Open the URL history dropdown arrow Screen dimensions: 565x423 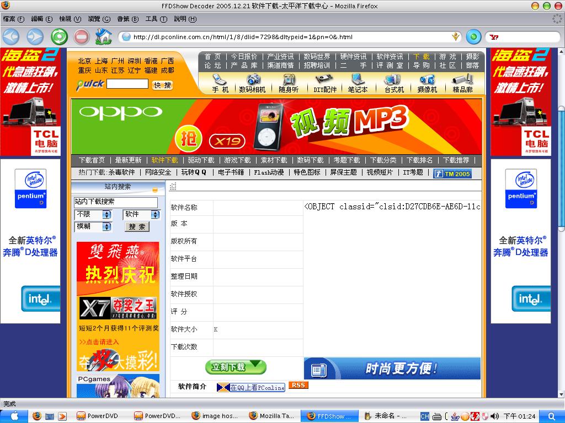(456, 36)
